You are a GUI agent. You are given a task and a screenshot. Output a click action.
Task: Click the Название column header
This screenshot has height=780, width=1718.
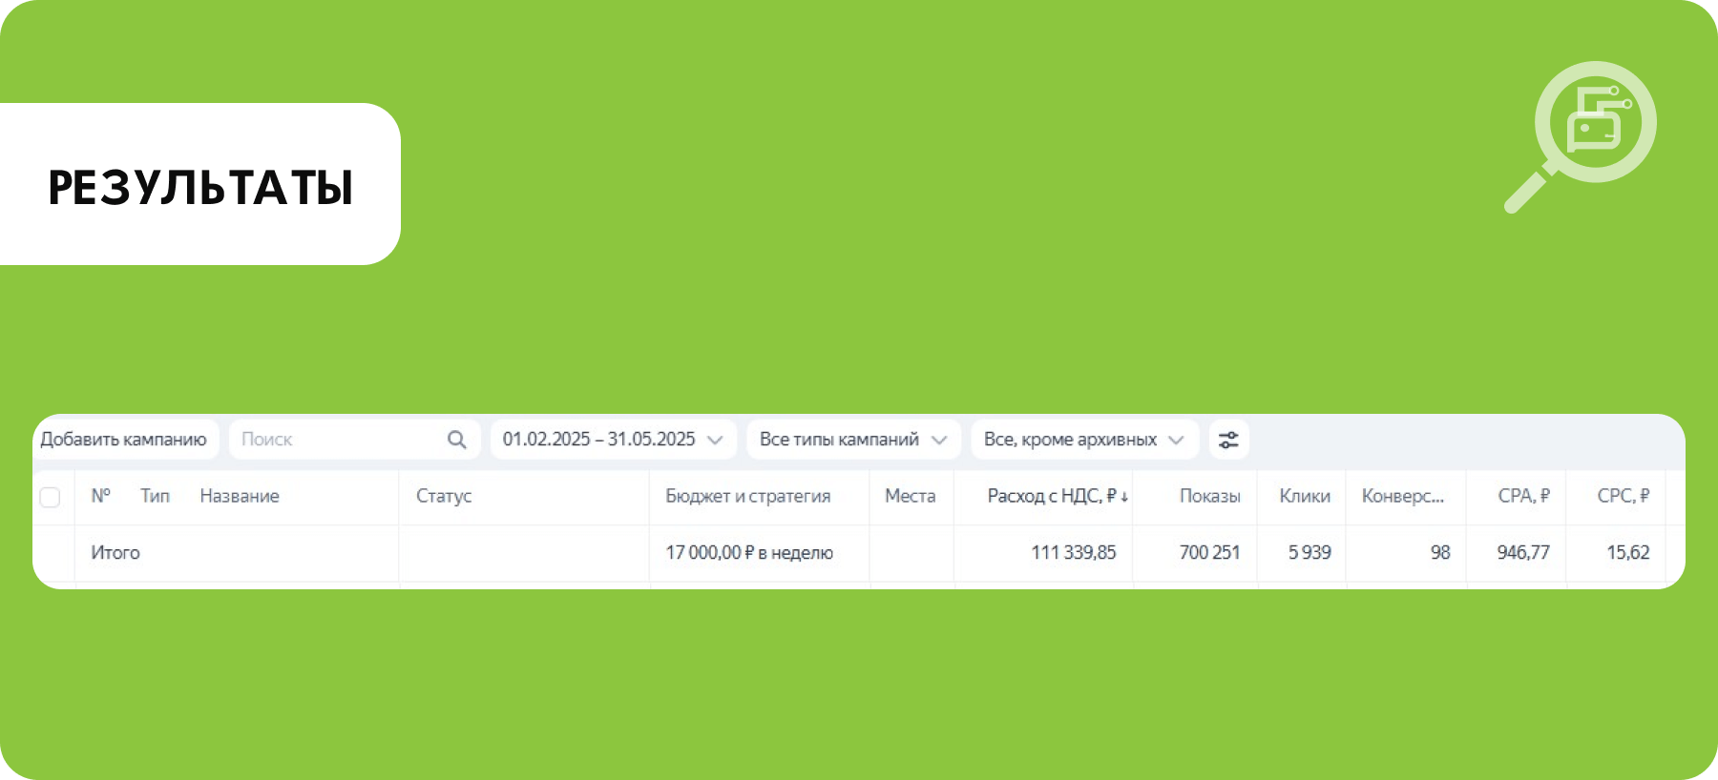(240, 496)
